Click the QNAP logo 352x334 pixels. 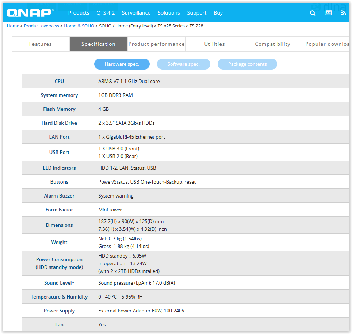pos(30,13)
